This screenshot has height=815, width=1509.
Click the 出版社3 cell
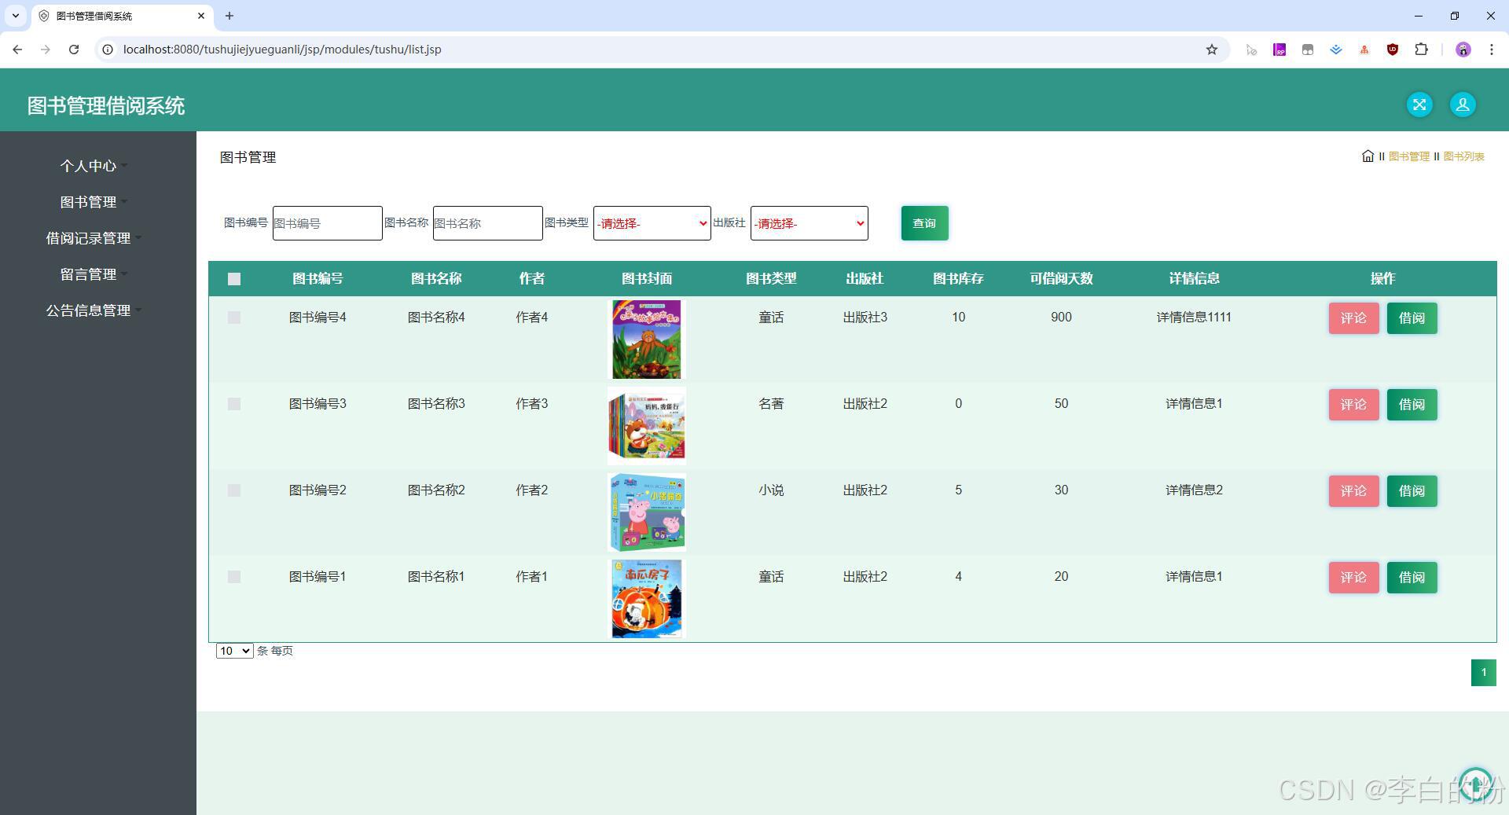click(x=865, y=318)
